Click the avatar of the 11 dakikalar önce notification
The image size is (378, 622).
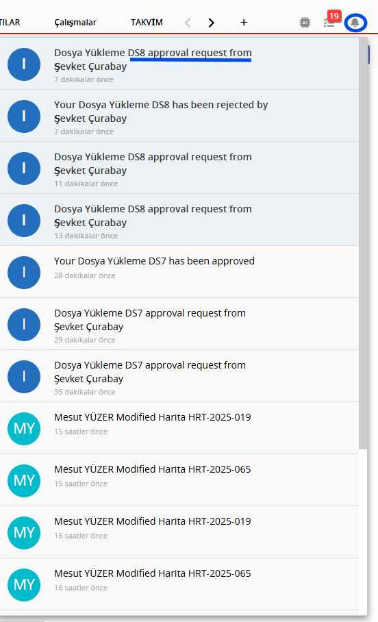pos(24,169)
